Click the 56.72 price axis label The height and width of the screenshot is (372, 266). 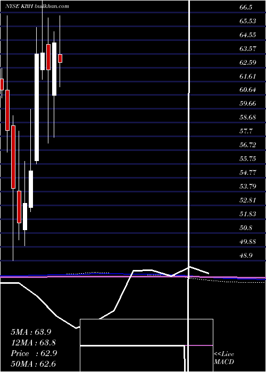click(248, 145)
